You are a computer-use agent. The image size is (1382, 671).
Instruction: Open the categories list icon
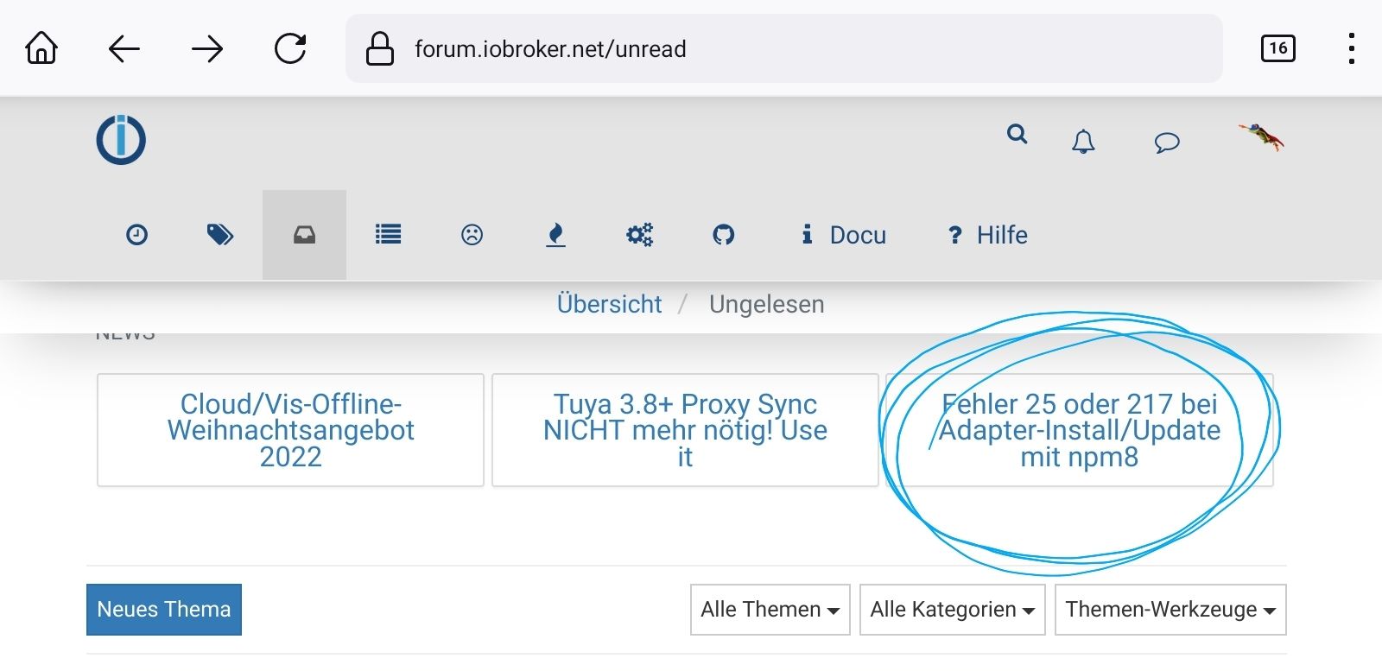point(388,235)
